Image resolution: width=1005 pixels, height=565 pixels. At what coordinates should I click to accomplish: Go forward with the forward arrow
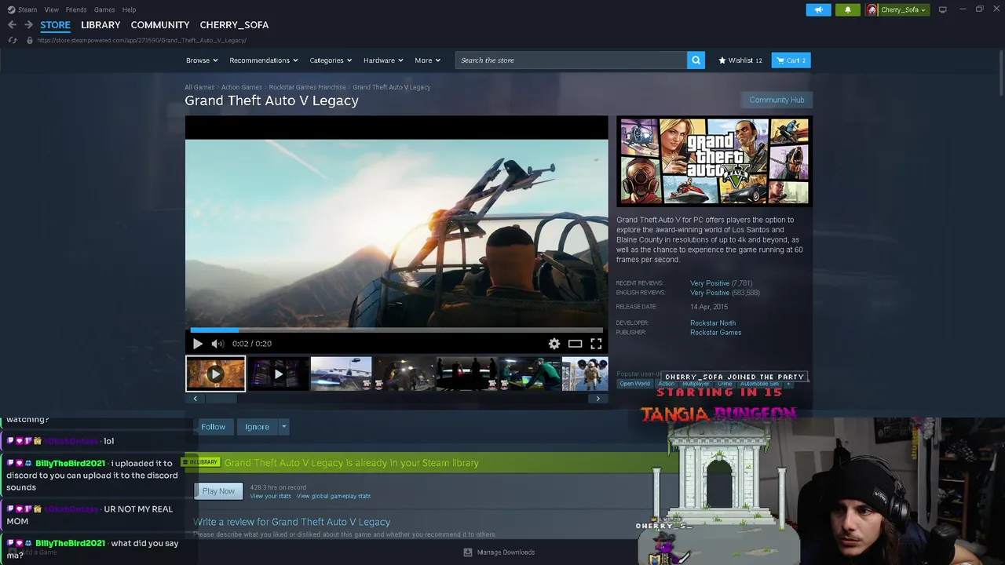(27, 25)
